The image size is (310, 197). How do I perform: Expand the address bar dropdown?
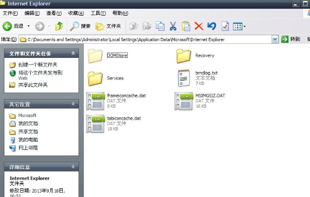(x=275, y=40)
